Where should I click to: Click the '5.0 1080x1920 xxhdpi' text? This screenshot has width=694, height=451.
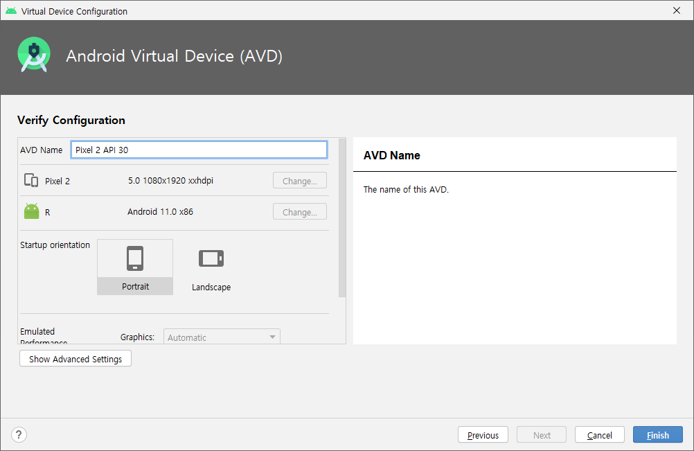coord(170,181)
